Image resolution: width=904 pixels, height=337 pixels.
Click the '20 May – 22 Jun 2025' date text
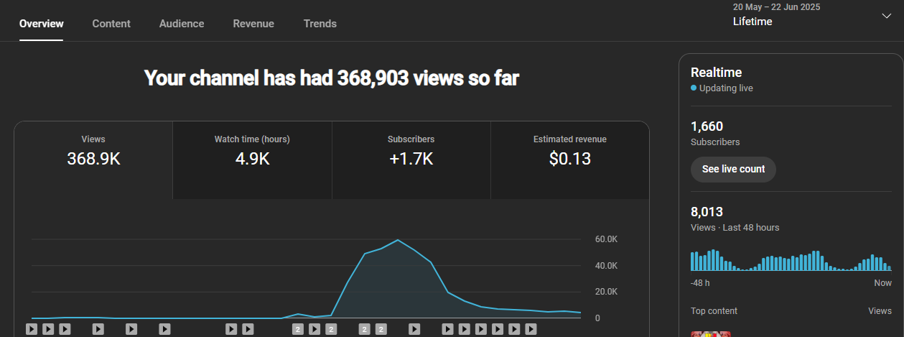[776, 7]
